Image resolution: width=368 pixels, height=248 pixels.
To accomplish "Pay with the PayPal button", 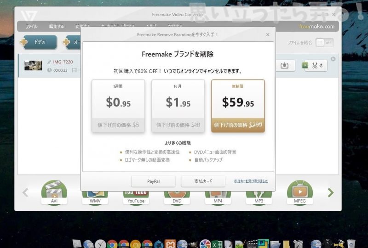I will point(153,181).
